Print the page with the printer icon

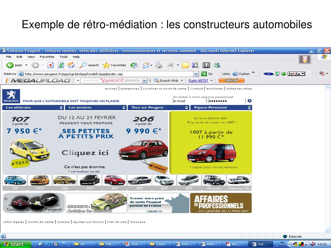[158, 65]
